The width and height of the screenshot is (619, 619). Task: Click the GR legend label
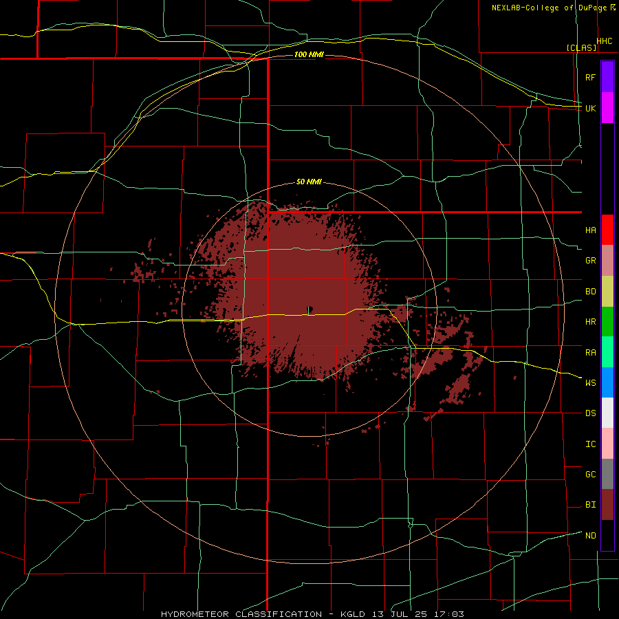590,261
